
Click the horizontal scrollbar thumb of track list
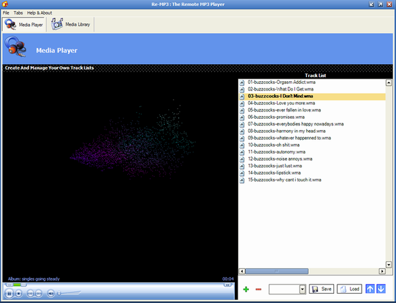277,271
